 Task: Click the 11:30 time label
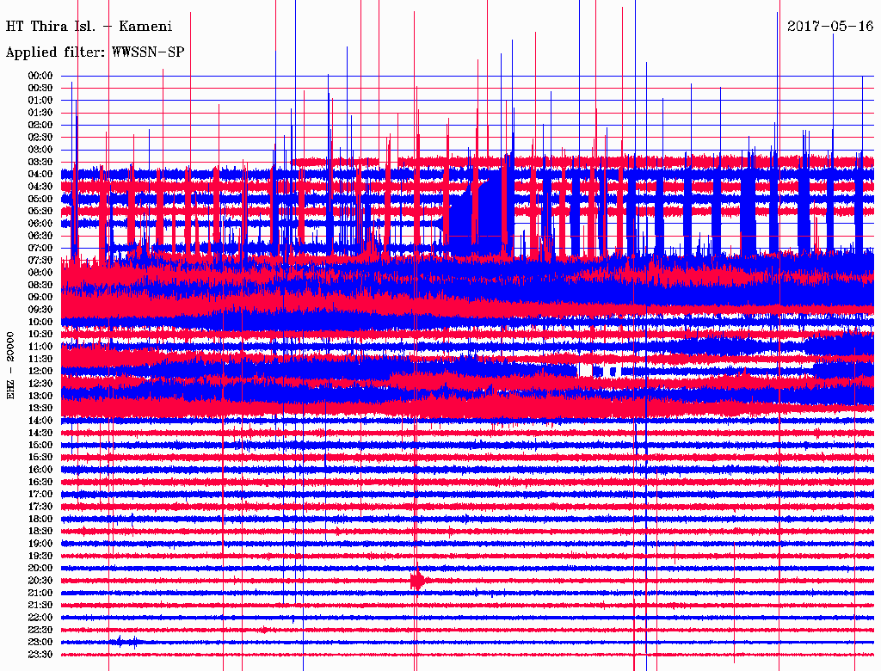40,359
